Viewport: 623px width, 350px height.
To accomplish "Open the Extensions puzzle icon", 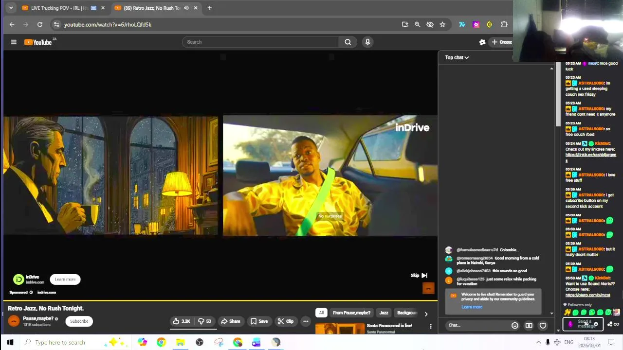I will coord(504,24).
